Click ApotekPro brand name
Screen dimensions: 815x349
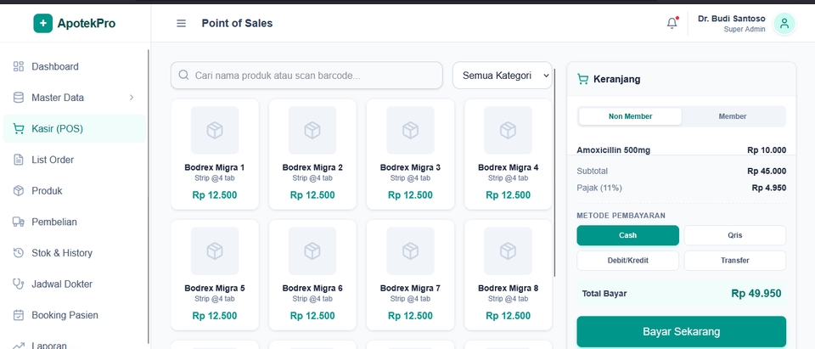pos(87,24)
